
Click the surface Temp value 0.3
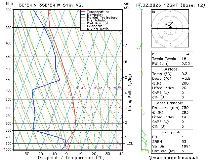click(185, 74)
